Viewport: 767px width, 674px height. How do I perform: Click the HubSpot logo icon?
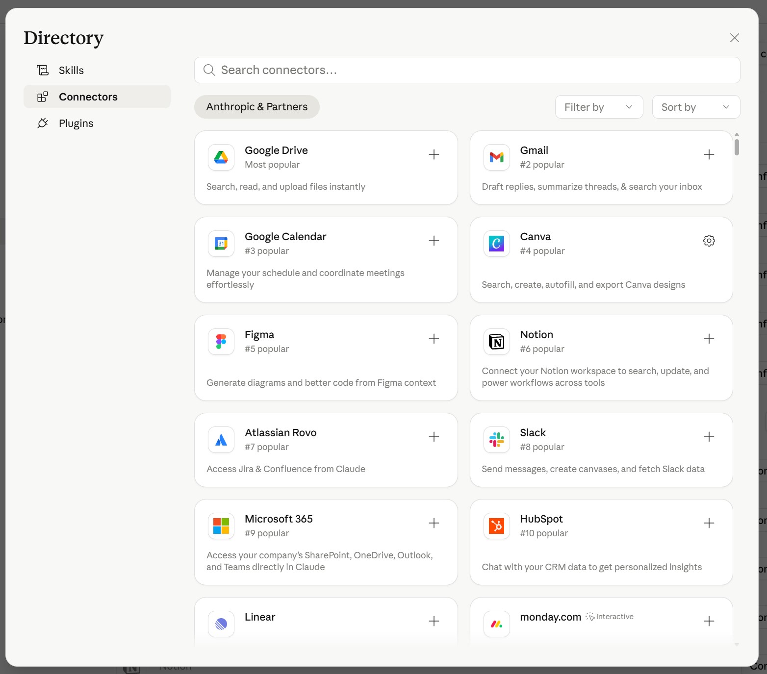[x=497, y=526]
